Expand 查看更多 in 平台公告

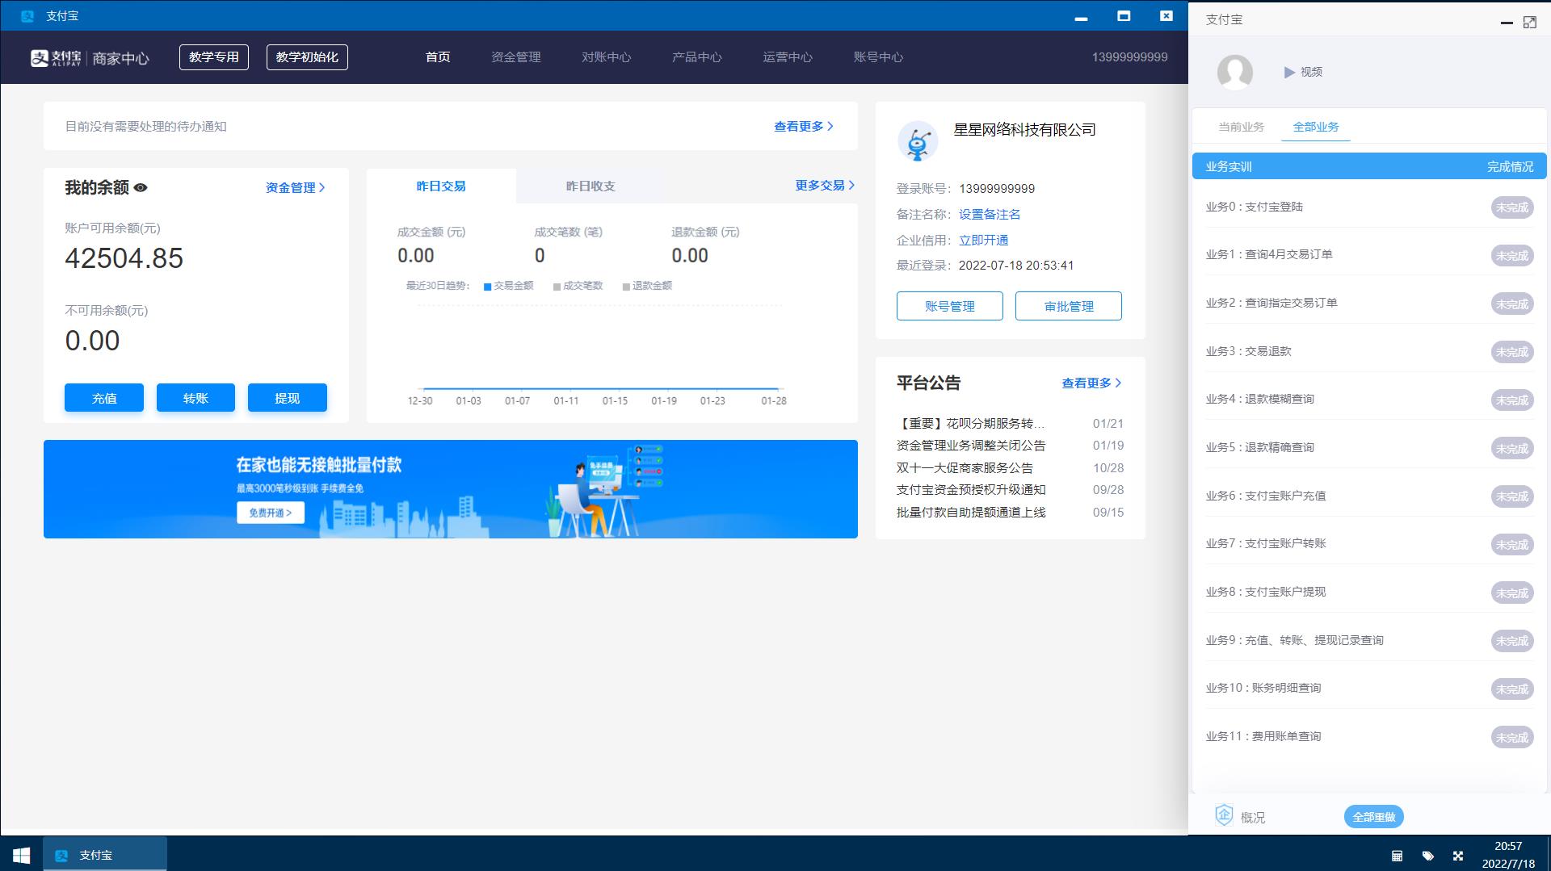1091,383
